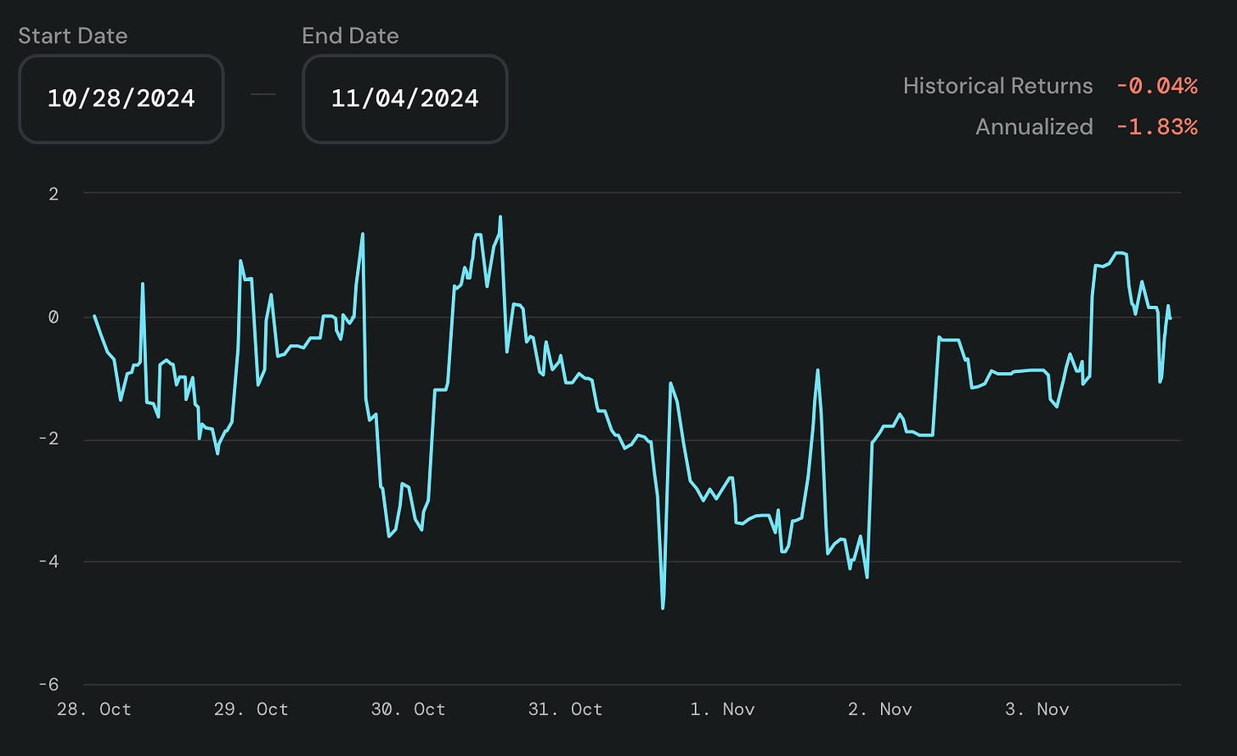The image size is (1237, 756).
Task: Click the -0.04% historical returns value
Action: click(x=1156, y=86)
